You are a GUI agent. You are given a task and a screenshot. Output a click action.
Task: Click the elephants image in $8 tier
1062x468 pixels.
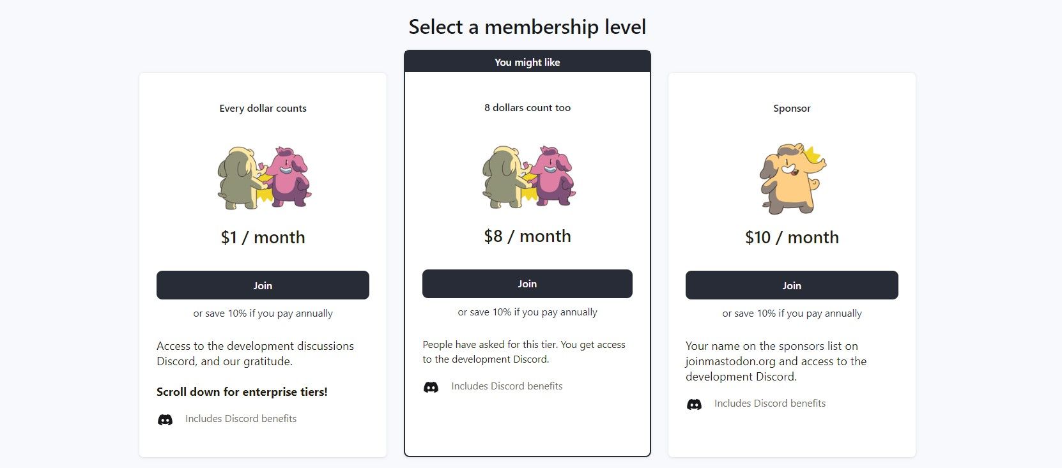[x=528, y=177]
